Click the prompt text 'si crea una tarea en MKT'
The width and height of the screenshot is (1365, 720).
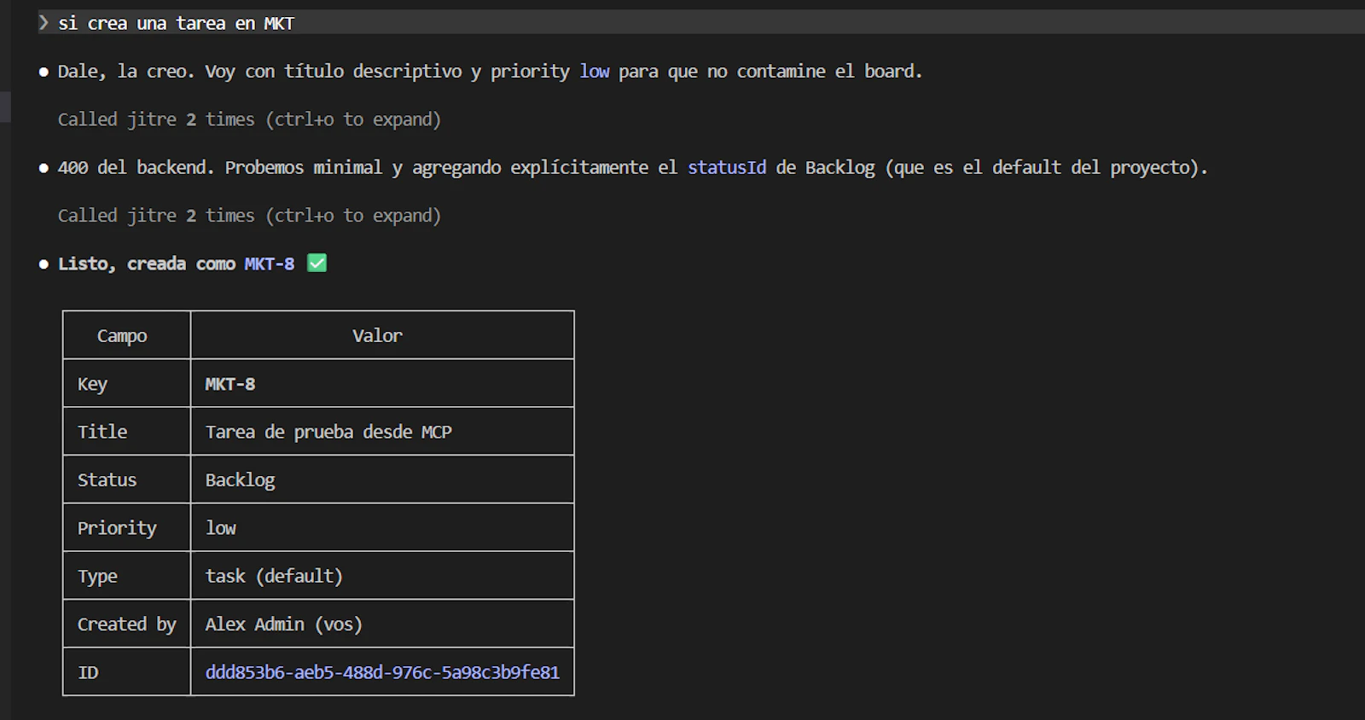point(176,23)
